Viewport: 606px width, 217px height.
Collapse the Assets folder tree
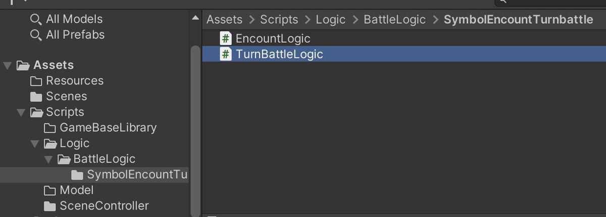pos(7,66)
